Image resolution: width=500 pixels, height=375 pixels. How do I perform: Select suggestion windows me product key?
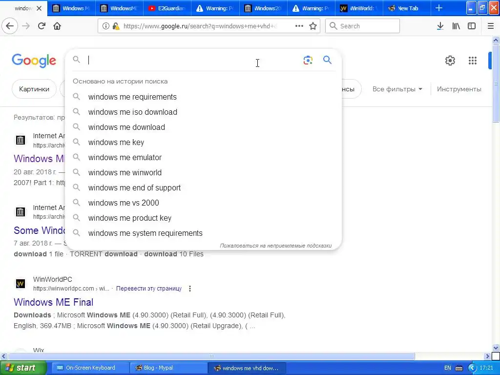point(203,218)
